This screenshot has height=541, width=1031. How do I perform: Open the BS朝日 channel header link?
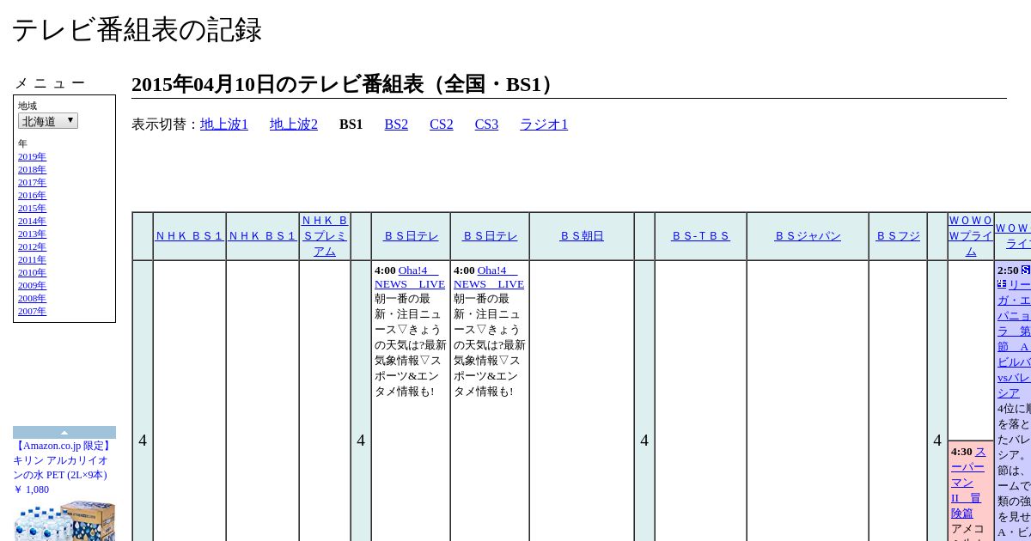tap(582, 236)
